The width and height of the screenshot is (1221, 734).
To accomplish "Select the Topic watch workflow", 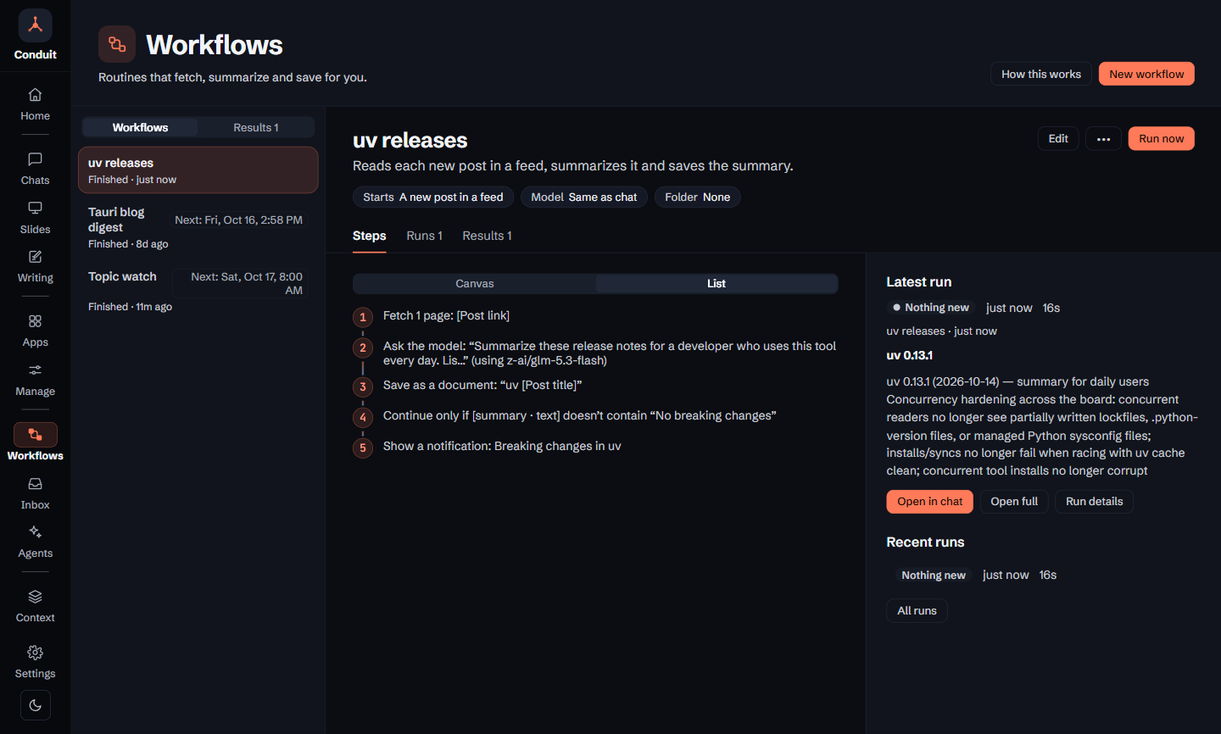I will click(x=198, y=291).
